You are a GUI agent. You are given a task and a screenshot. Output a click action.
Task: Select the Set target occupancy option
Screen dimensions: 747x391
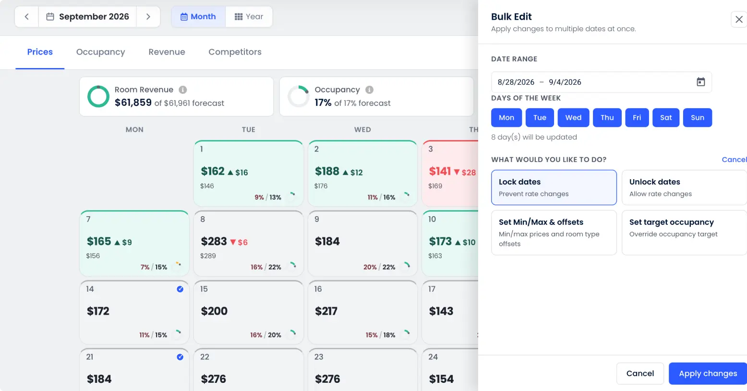685,233
